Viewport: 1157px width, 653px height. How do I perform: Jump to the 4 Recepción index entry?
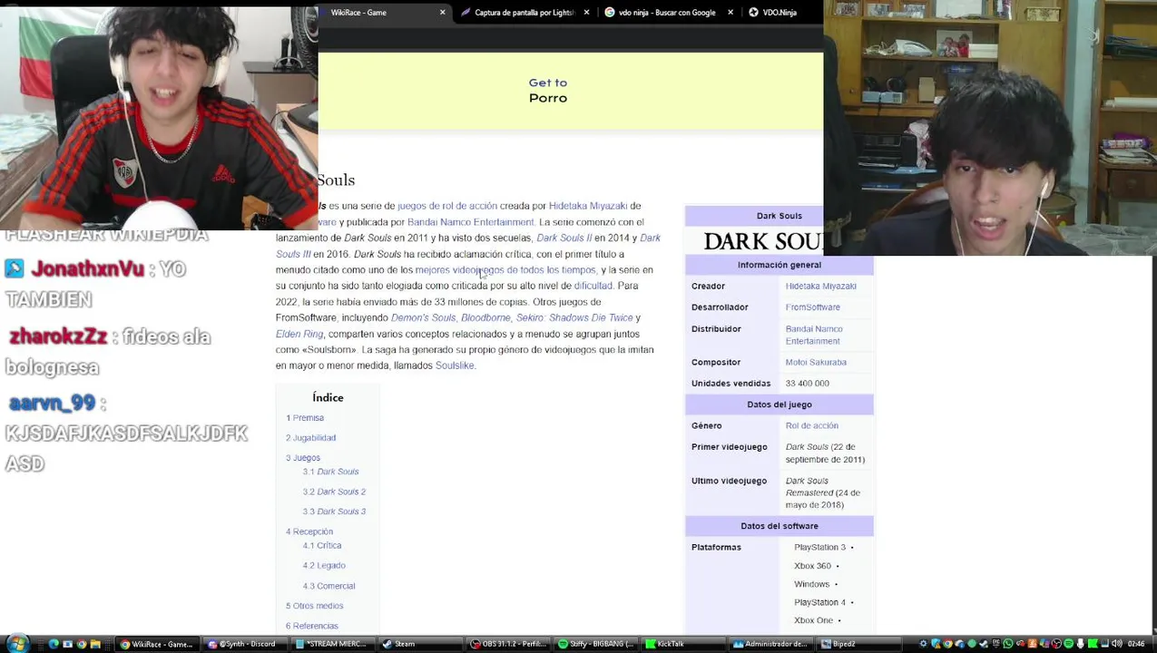[x=309, y=531]
